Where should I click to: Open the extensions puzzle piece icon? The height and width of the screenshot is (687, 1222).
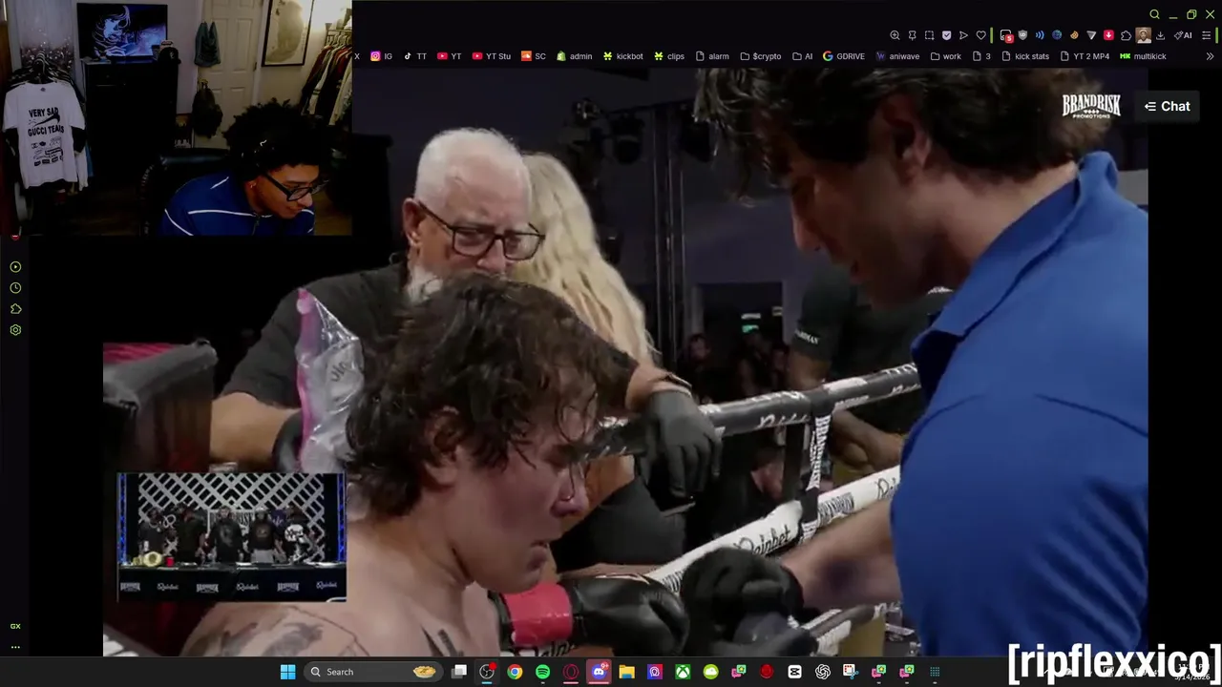click(1126, 35)
